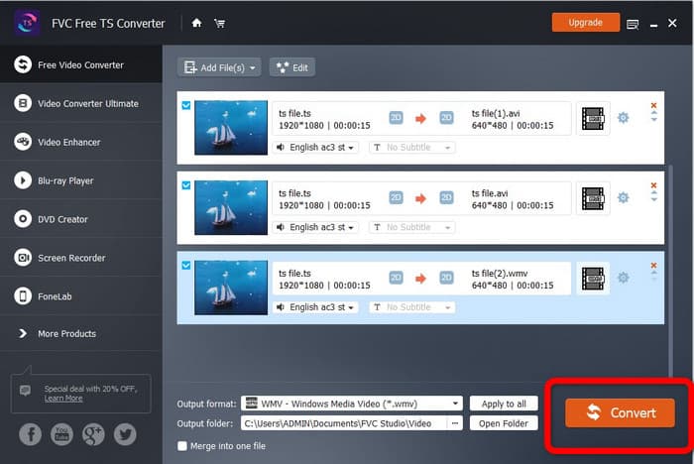Screen dimensions: 694x464
Task: Open Facebook social icon
Action: 31,434
